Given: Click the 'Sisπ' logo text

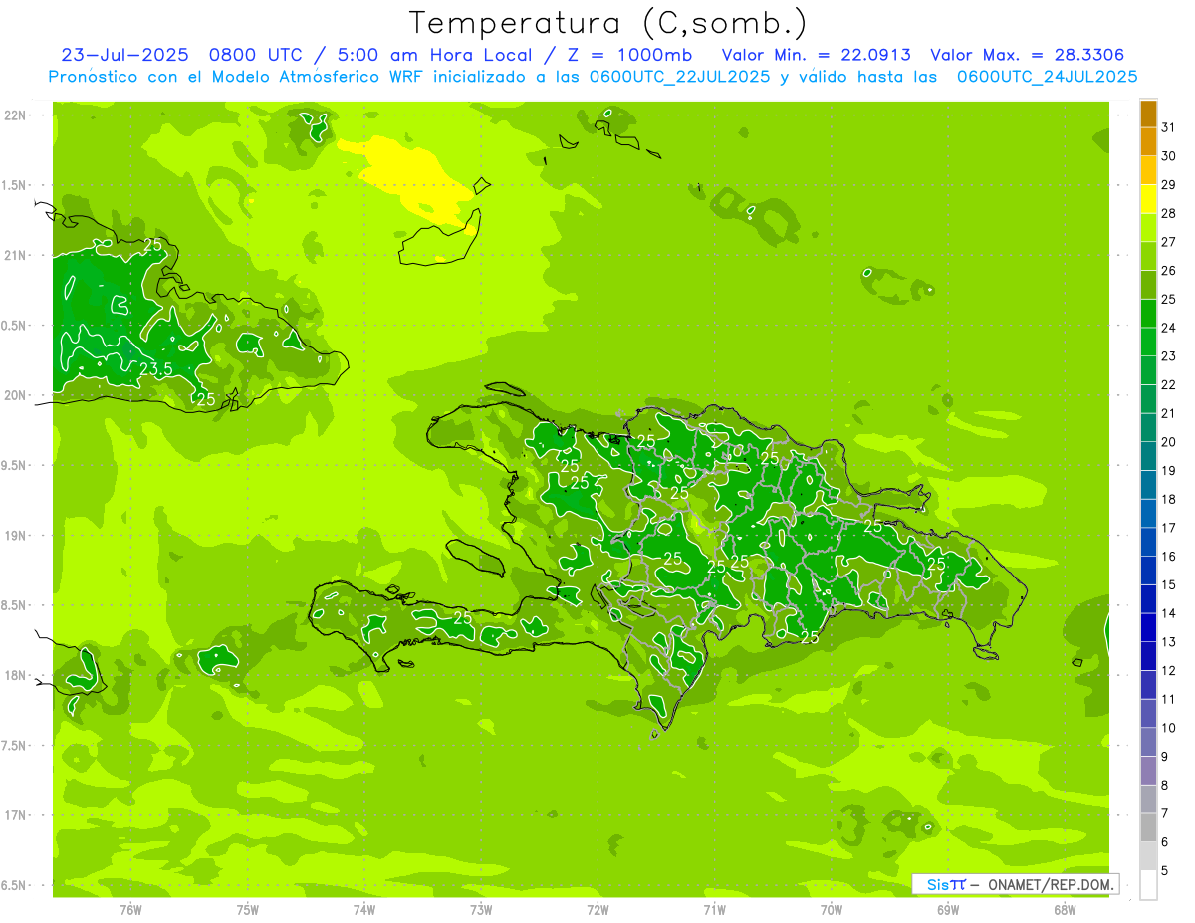Looking at the screenshot, I should point(946,884).
